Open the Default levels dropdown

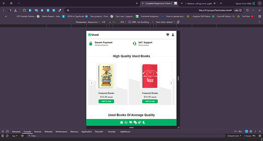pyautogui.click(x=234, y=136)
